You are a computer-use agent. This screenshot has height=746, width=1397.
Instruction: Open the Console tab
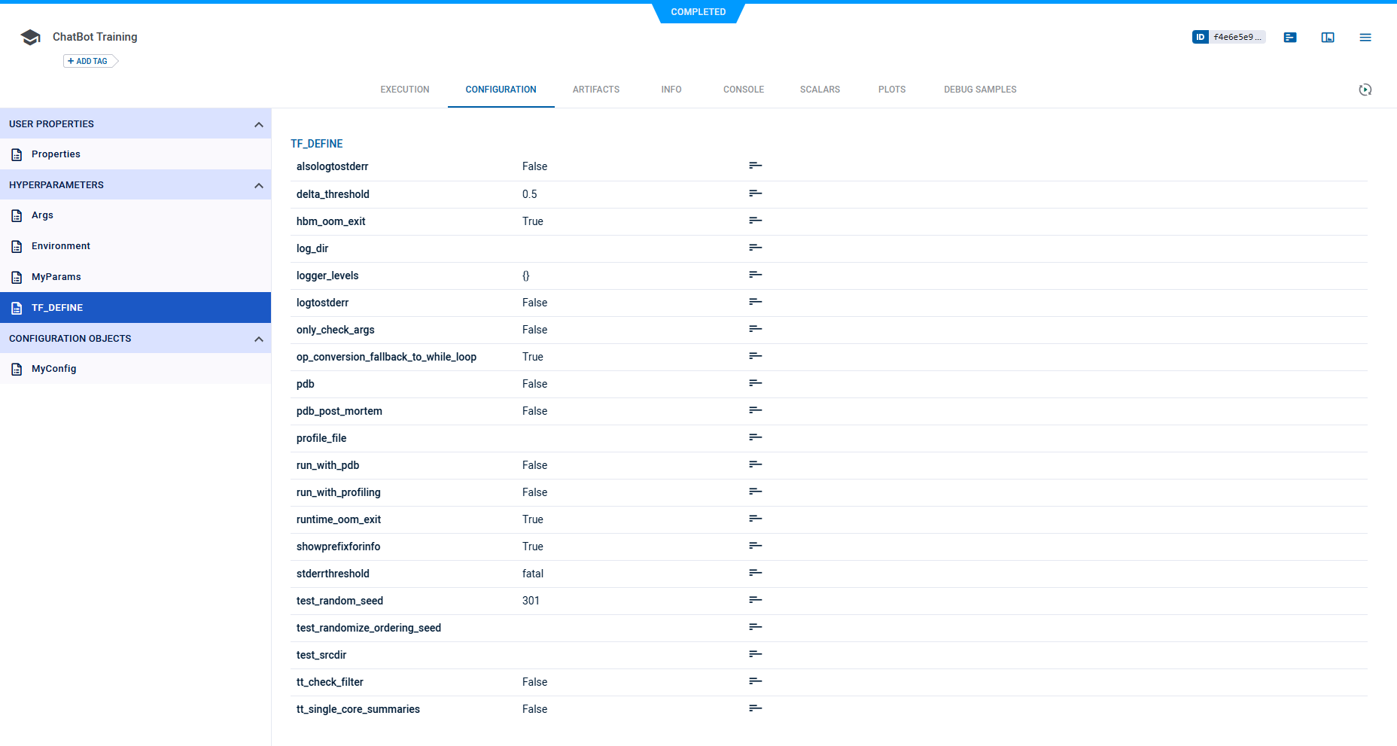pyautogui.click(x=743, y=90)
